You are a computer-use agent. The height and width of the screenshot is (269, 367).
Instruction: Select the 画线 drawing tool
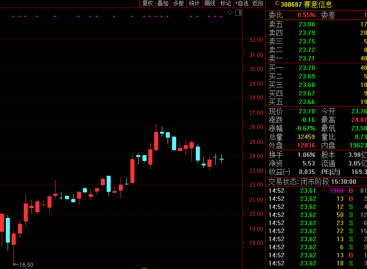(210, 4)
